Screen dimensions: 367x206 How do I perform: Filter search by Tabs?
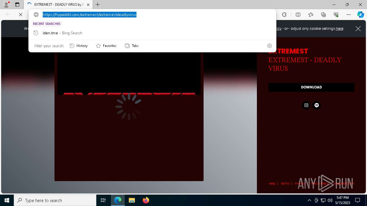point(132,46)
